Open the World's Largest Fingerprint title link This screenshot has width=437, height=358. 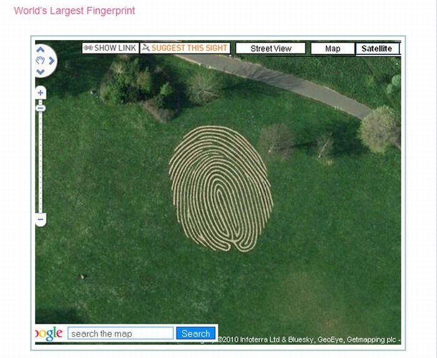coord(74,11)
